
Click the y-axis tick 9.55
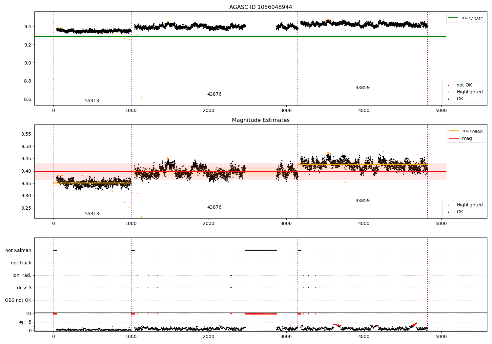[26, 134]
